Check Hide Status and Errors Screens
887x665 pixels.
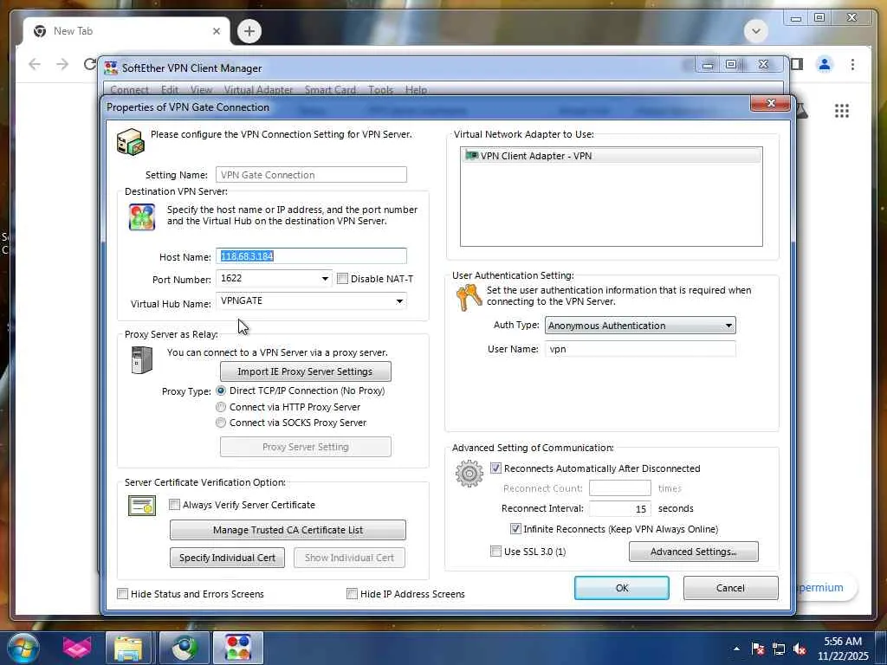coord(122,594)
